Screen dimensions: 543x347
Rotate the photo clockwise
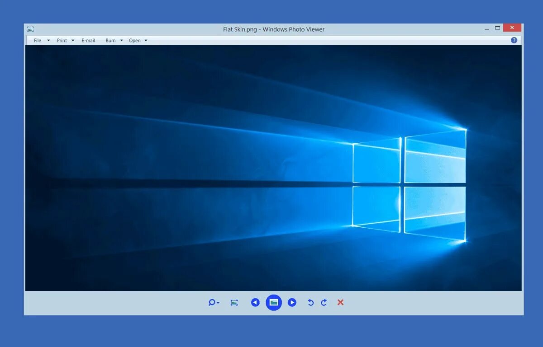324,302
